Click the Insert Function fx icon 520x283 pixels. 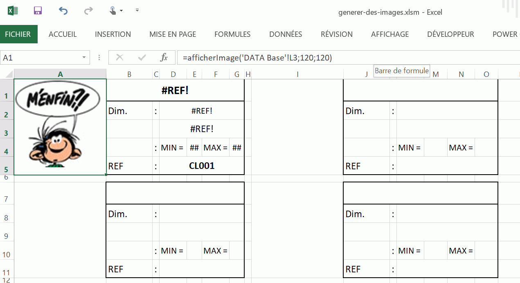[x=164, y=58]
